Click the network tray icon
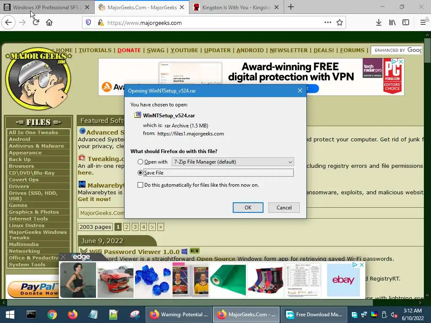This screenshot has width=431, height=323. (364, 315)
